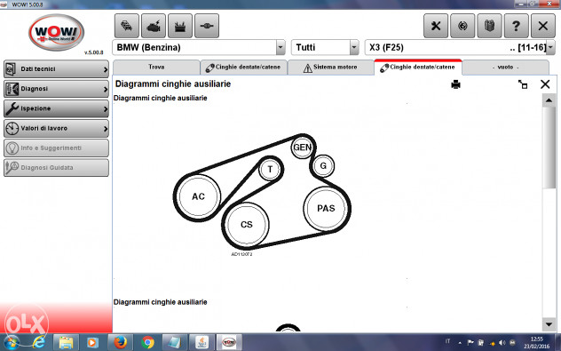Open the Valori di lavoro section
This screenshot has width=561, height=351.
(56, 128)
